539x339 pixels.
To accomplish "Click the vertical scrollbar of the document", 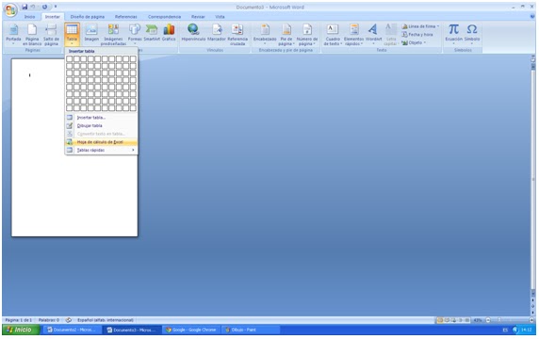I will coord(532,179).
